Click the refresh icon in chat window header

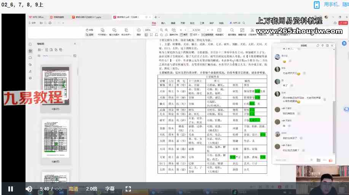[x=318, y=46]
